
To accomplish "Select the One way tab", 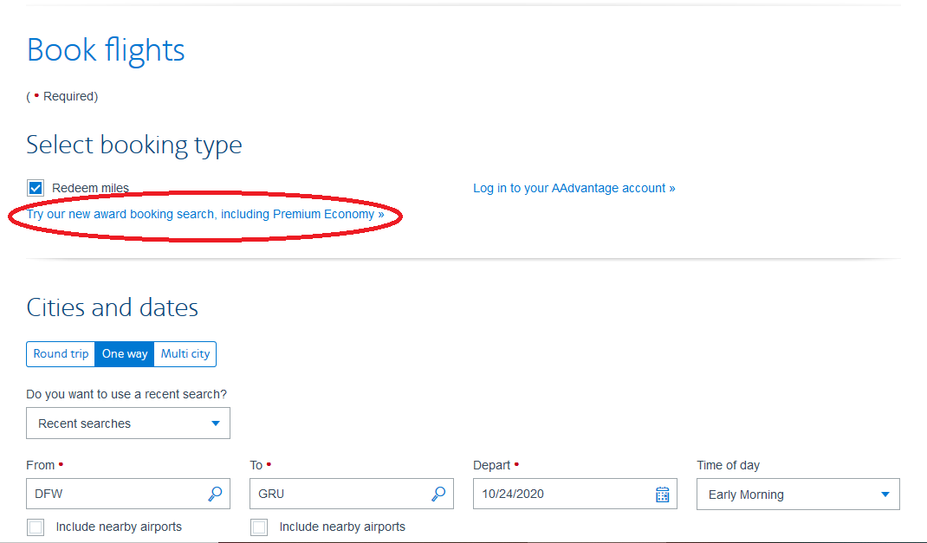I will click(x=125, y=354).
